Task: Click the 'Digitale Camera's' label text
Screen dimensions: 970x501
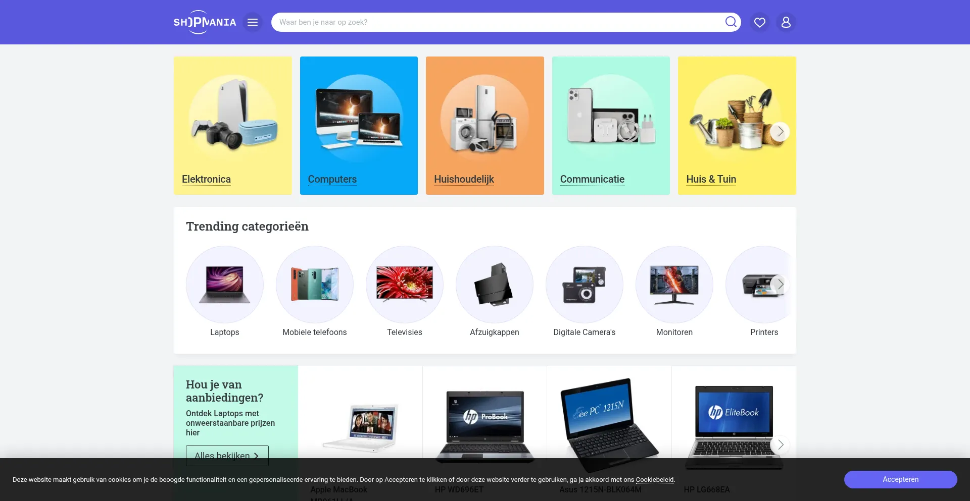Action: [x=585, y=332]
